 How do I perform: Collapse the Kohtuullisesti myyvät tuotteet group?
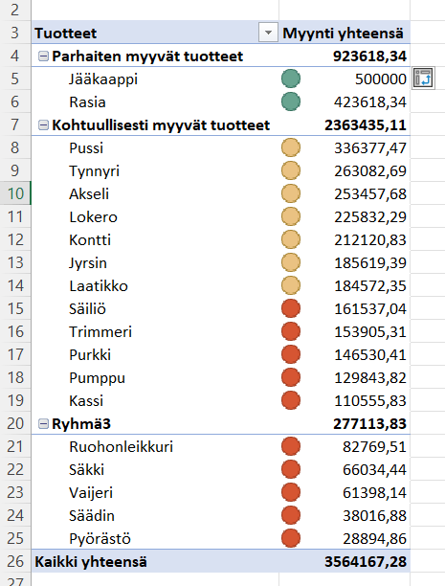44,125
